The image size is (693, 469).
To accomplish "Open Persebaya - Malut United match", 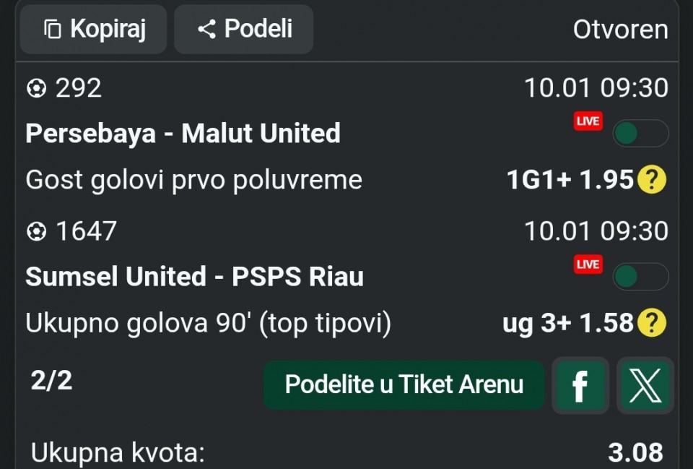I will tap(183, 134).
